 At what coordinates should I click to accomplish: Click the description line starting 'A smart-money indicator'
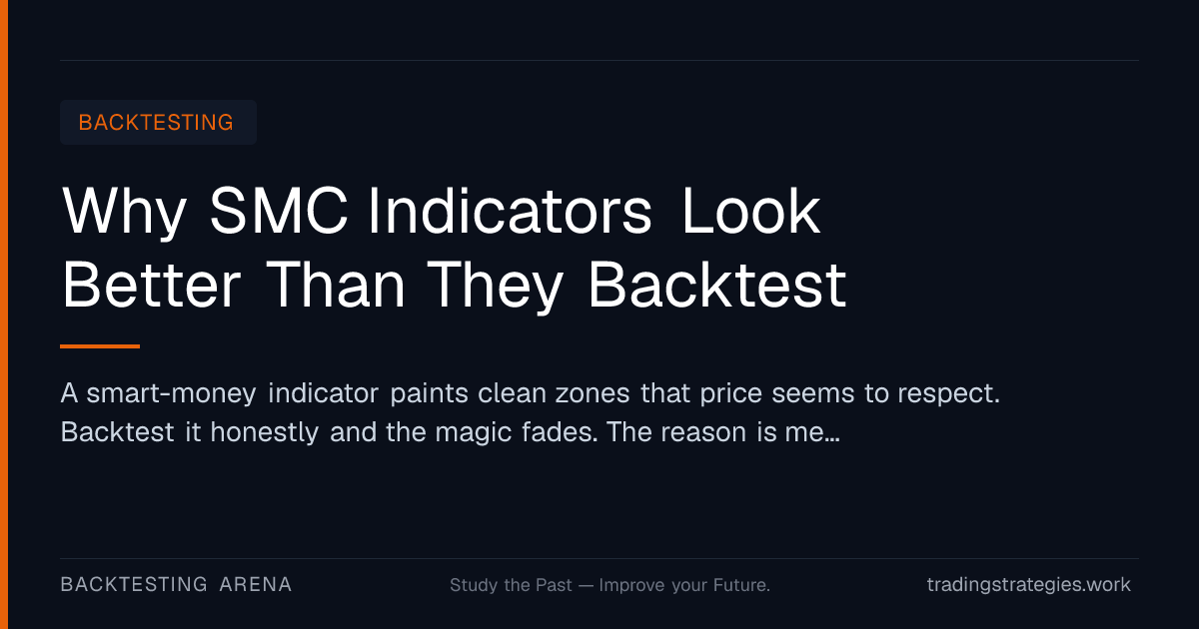click(x=531, y=393)
